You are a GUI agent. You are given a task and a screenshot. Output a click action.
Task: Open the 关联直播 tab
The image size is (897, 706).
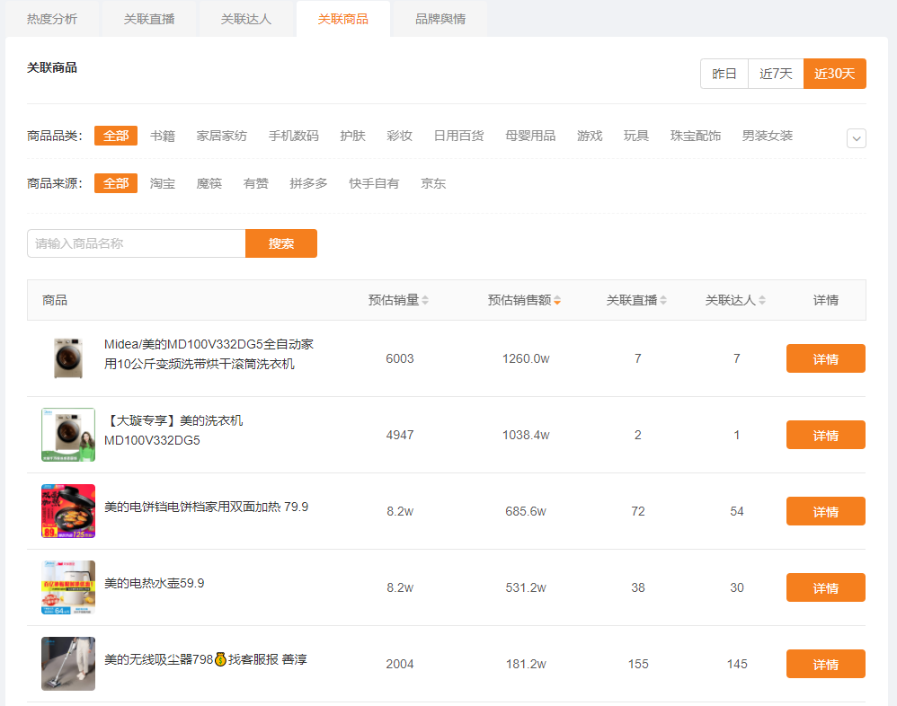pos(149,19)
